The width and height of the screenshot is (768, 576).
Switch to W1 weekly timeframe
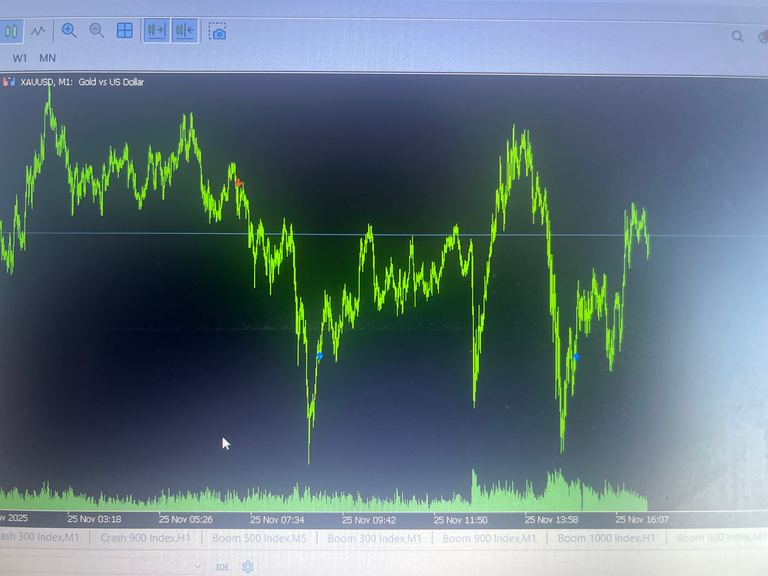click(x=20, y=58)
